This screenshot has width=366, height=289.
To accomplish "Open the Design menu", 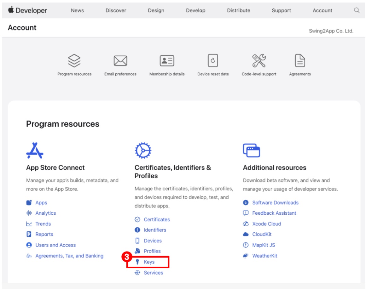I will click(156, 10).
